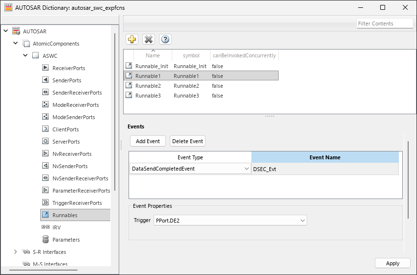The image size is (417, 275).
Task: Click the Events pane vertical scrollbar
Action: pos(408,180)
